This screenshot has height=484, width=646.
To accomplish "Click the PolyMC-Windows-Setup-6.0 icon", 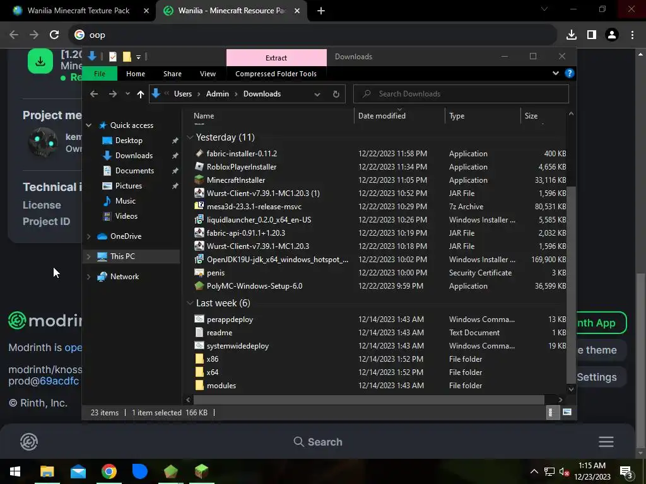I will (199, 285).
